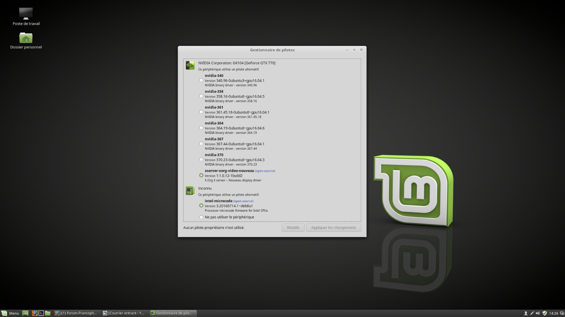Select the nvidia-361 driver
This screenshot has height=317, width=565.
(x=201, y=112)
